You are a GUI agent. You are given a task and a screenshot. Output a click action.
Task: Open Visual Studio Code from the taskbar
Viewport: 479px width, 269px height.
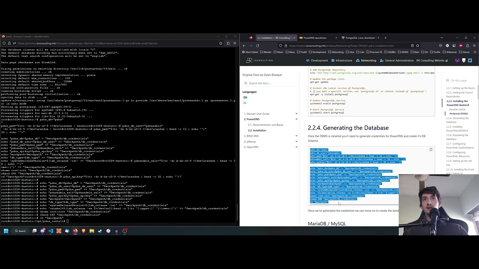51,231
